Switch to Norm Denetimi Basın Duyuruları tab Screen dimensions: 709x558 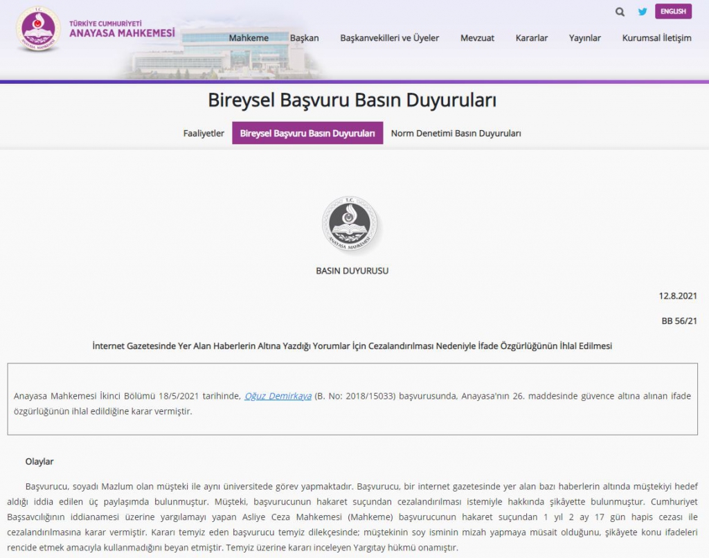[x=456, y=133]
